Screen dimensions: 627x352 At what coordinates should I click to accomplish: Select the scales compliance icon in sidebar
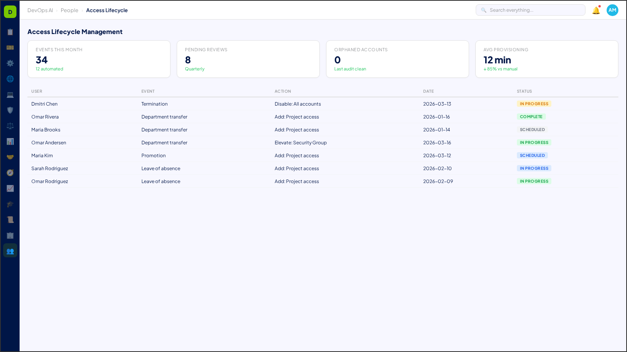[10, 126]
